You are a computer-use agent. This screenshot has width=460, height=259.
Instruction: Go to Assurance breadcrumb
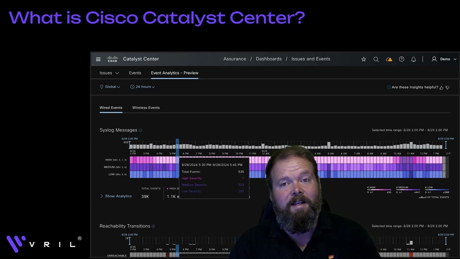[x=235, y=59]
